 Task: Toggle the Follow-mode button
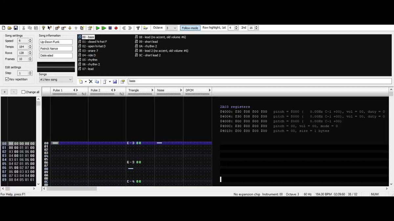pos(190,28)
